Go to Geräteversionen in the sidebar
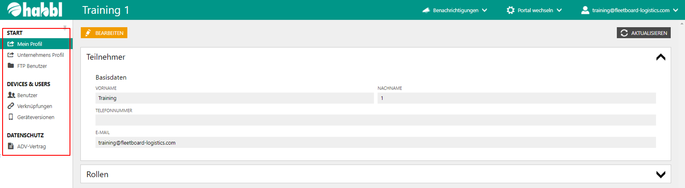The width and height of the screenshot is (685, 188). pos(35,117)
